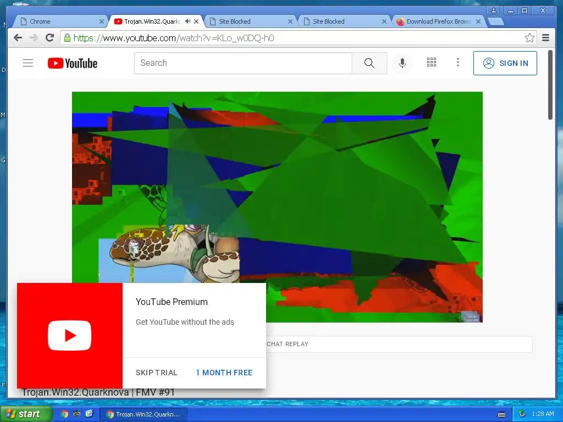Open YouTube settings three-dot menu

[x=458, y=63]
